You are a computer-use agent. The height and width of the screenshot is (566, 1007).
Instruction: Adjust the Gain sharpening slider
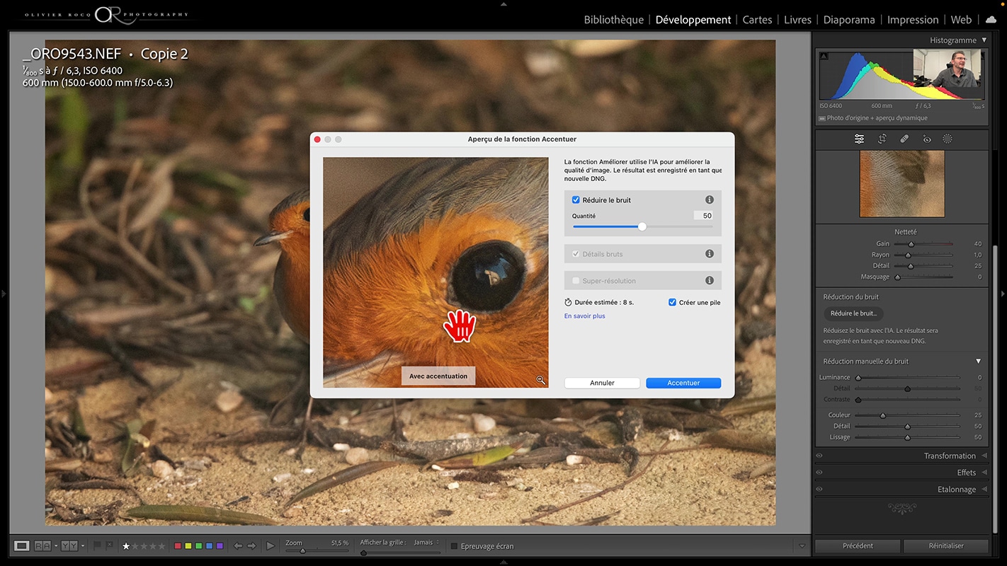[x=911, y=244]
